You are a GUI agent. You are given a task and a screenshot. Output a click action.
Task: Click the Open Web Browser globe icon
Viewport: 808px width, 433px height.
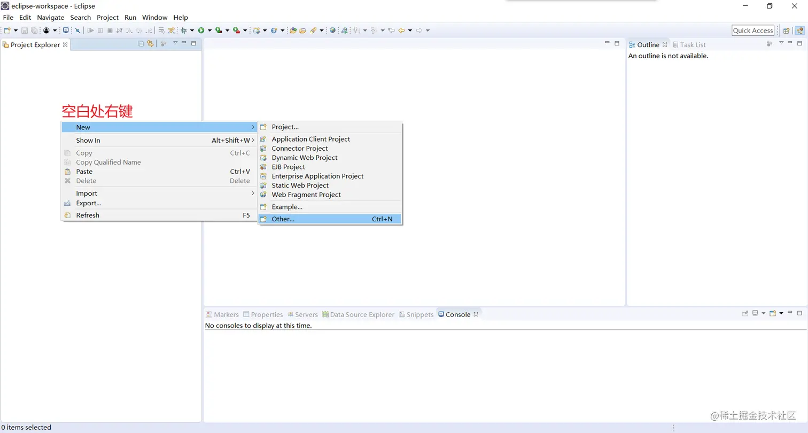click(333, 30)
